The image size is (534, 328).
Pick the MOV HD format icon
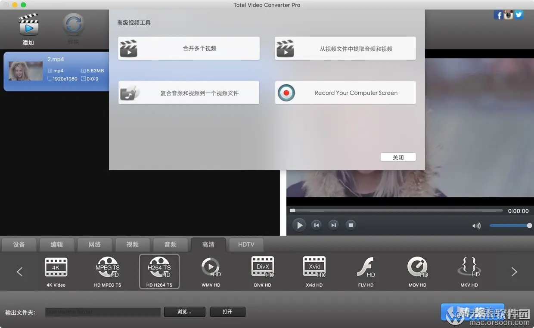[x=418, y=267]
